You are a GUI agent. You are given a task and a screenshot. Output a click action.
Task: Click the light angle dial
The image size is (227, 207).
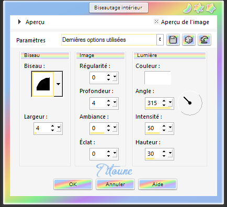(190, 103)
